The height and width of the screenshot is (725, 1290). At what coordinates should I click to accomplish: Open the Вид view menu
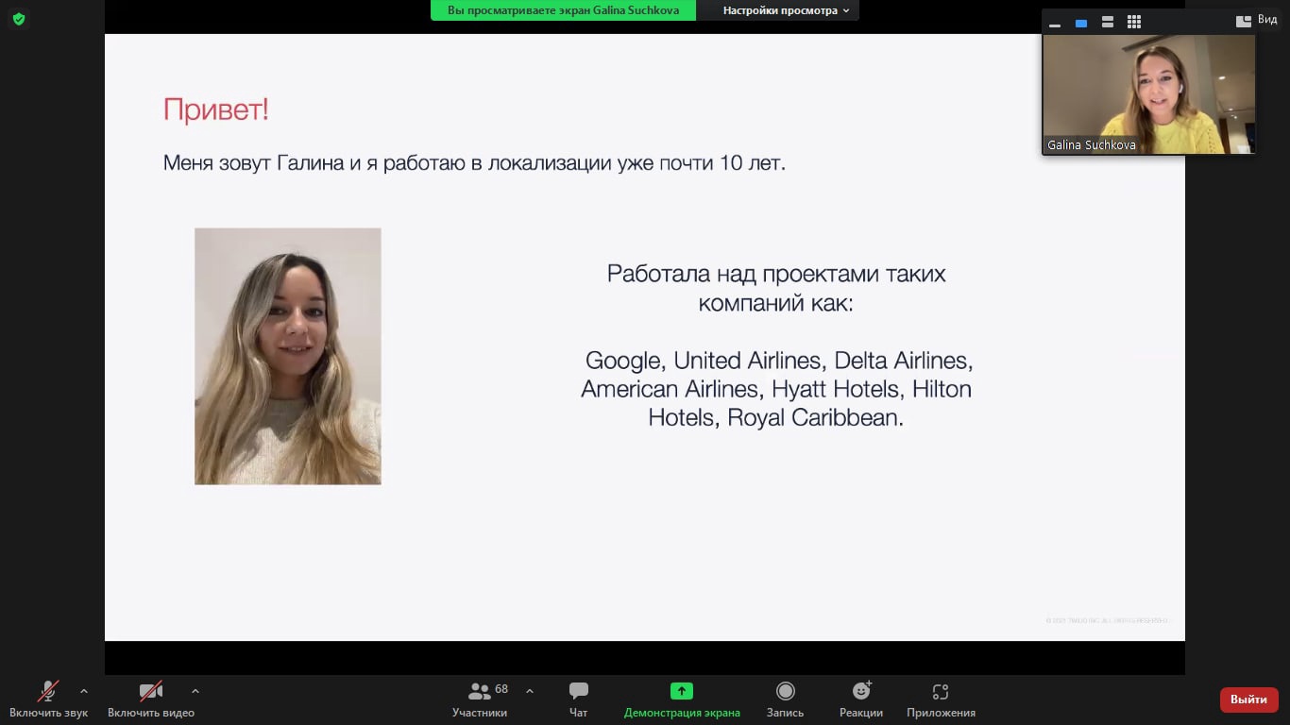click(x=1257, y=21)
